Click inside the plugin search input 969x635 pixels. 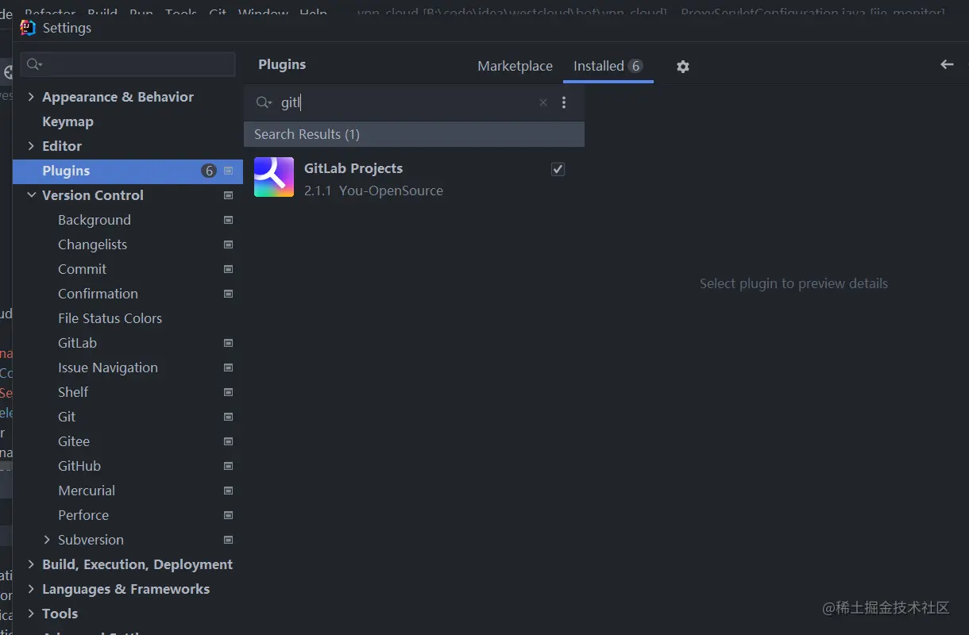397,102
